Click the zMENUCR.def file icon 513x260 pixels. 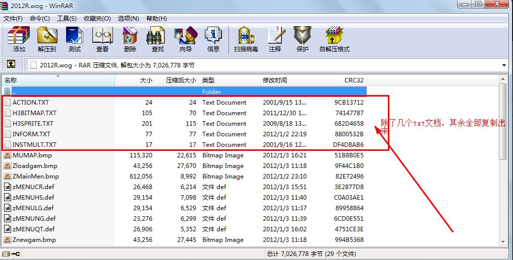(8, 187)
